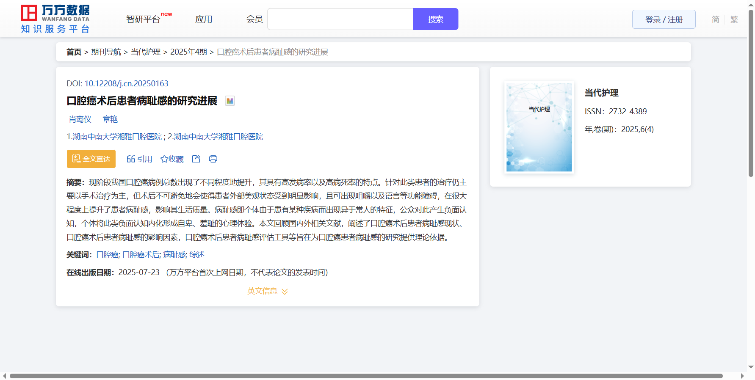Viewport: 755px width, 380px height.
Task: Switch to traditional Chinese 繁
Action: point(734,19)
